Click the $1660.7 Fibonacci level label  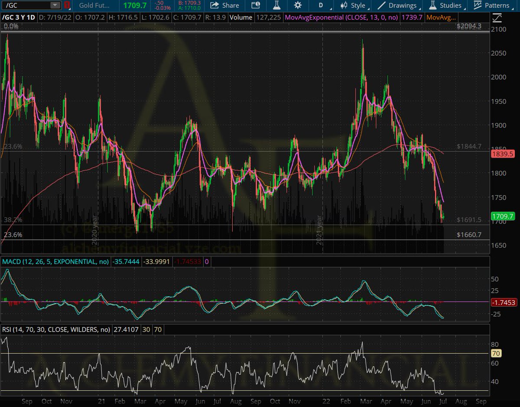tap(469, 235)
